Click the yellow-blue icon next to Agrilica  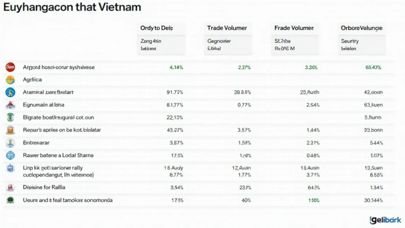coord(10,80)
